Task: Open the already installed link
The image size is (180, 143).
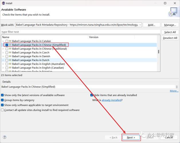Action: 111,100
